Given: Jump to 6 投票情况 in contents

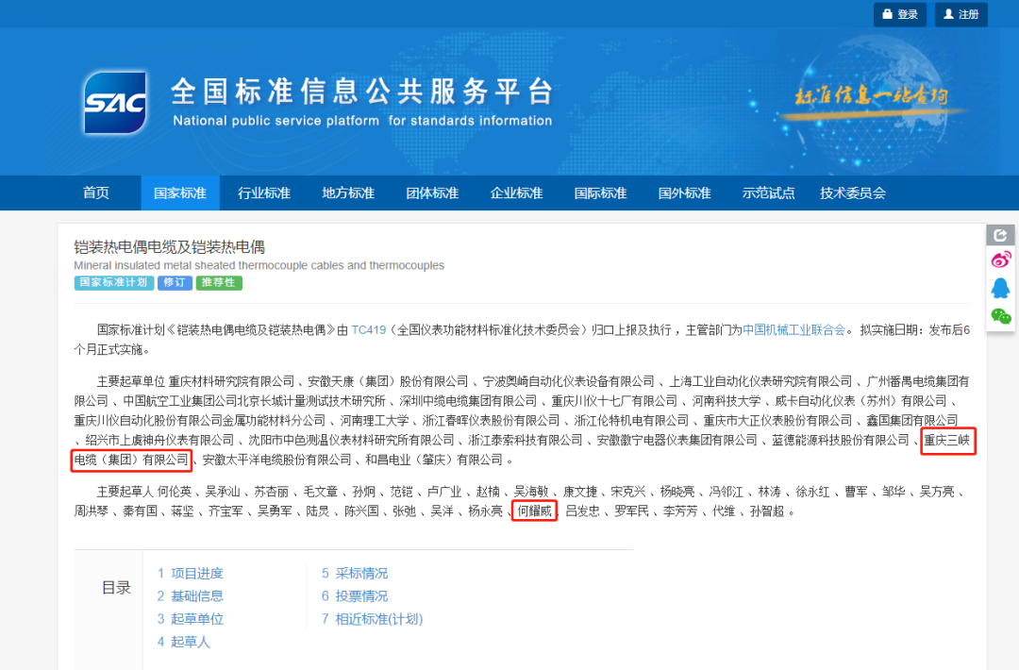Looking at the screenshot, I should tap(354, 595).
